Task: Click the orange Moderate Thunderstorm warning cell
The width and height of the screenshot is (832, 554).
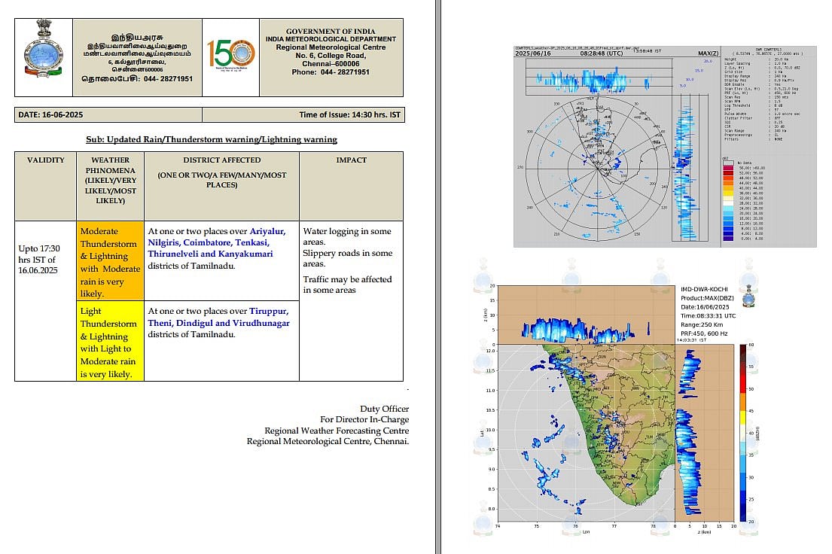Action: click(x=110, y=261)
